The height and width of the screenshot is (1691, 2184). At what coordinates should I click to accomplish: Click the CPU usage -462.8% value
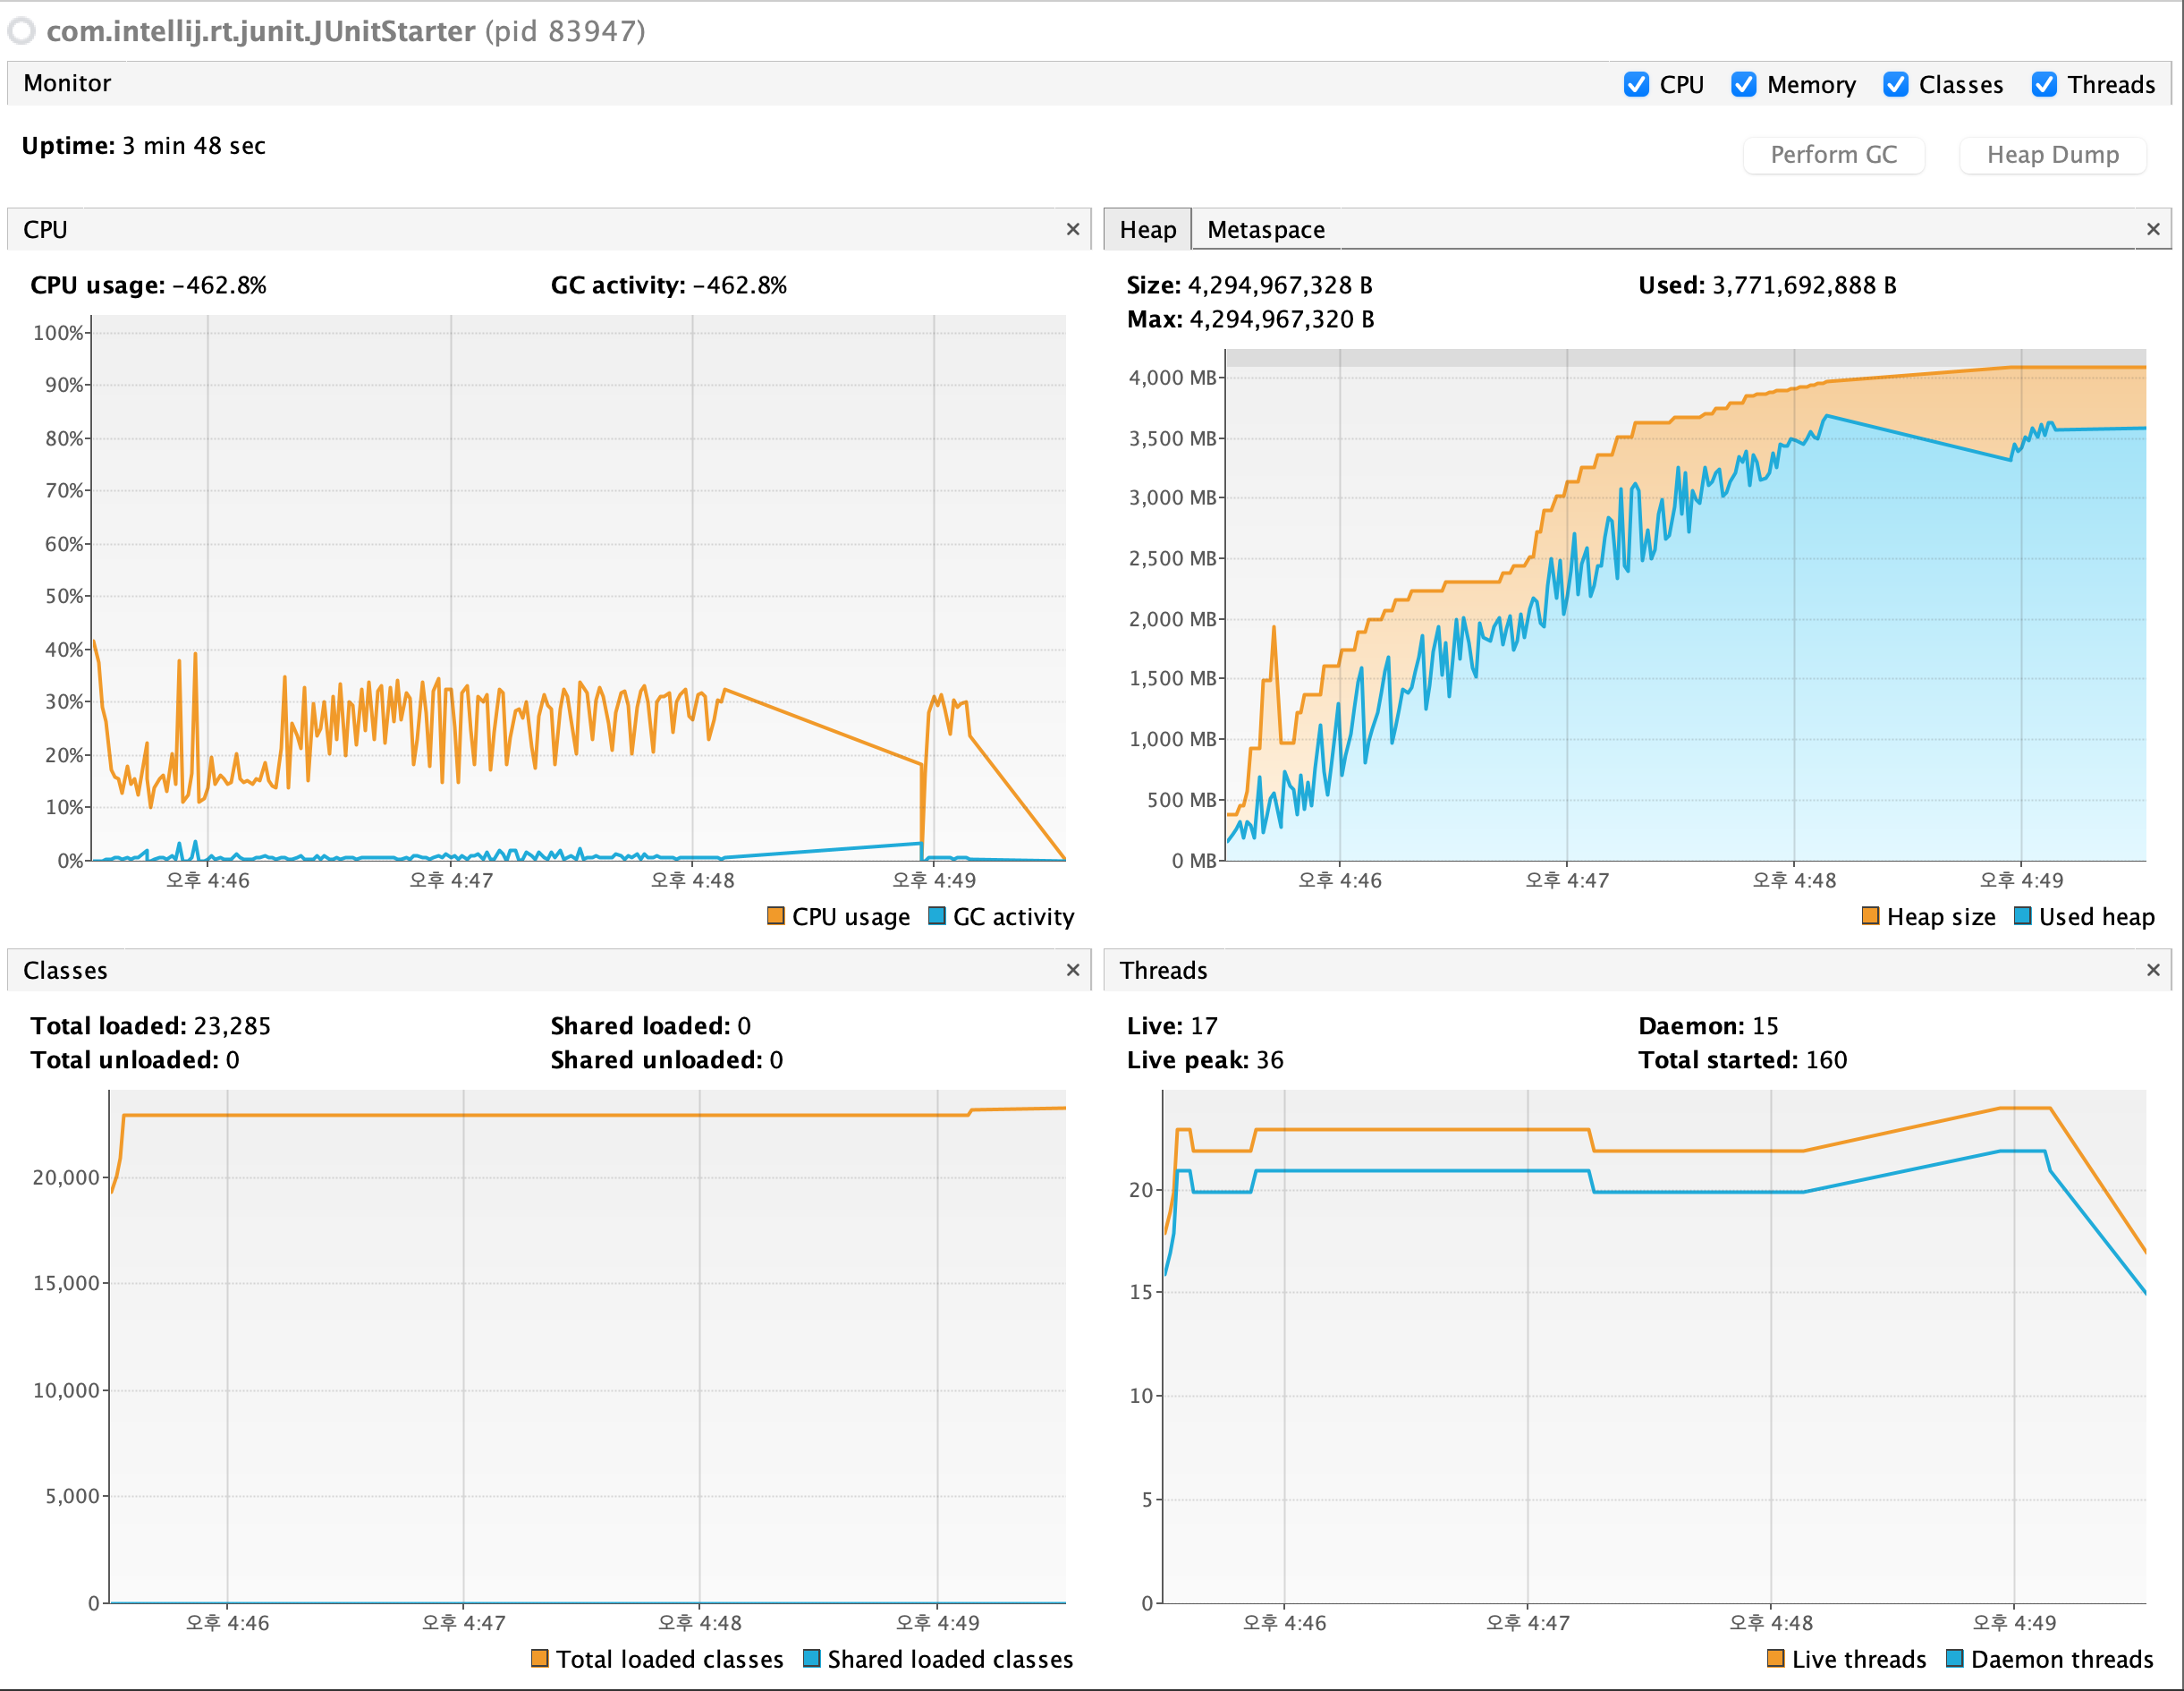[x=219, y=285]
